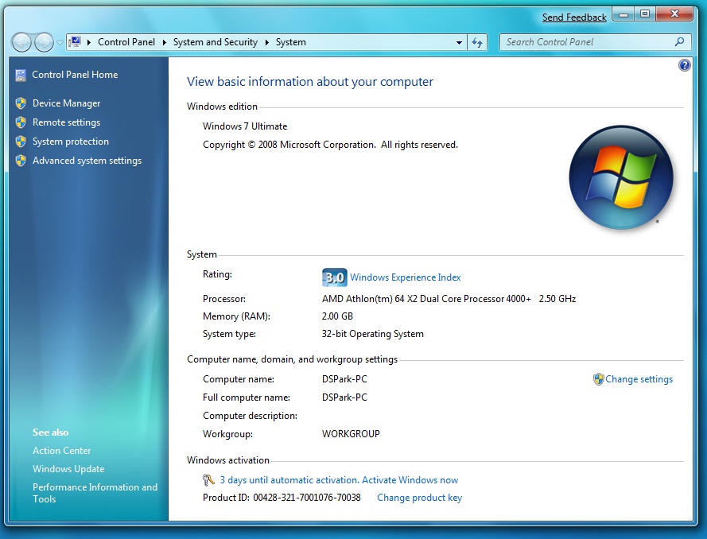Click the 2.00 GB memory value
The width and height of the screenshot is (707, 539).
[x=337, y=316]
